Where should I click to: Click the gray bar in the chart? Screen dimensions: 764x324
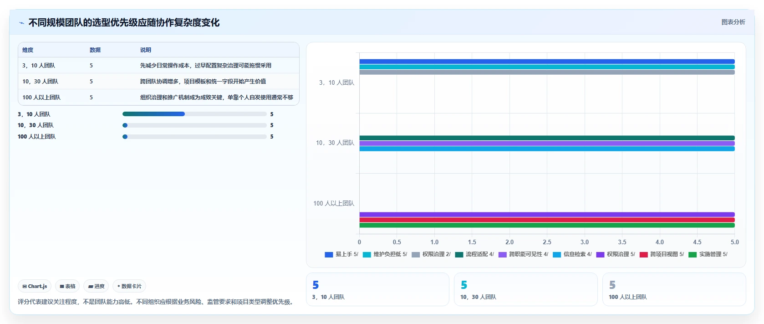tap(547, 72)
